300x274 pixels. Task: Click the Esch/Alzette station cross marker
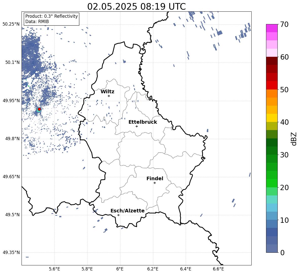tap(118, 215)
